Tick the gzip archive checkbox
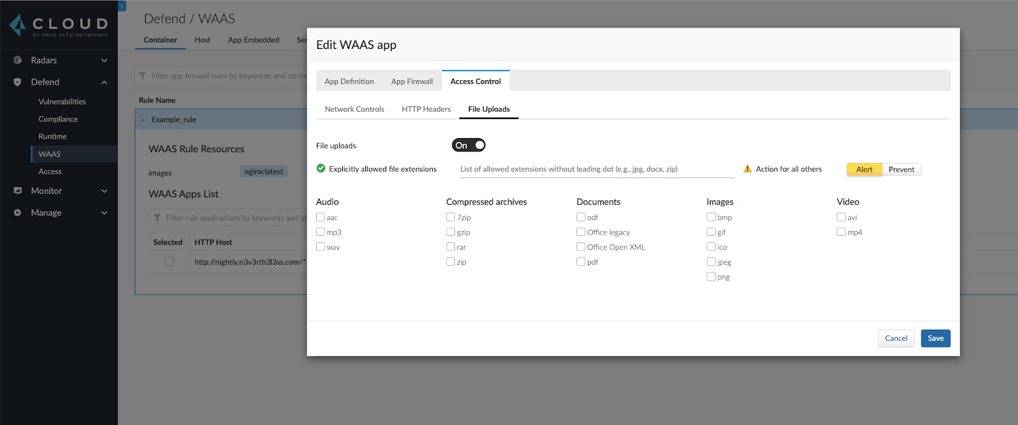The image size is (1018, 425). 450,232
